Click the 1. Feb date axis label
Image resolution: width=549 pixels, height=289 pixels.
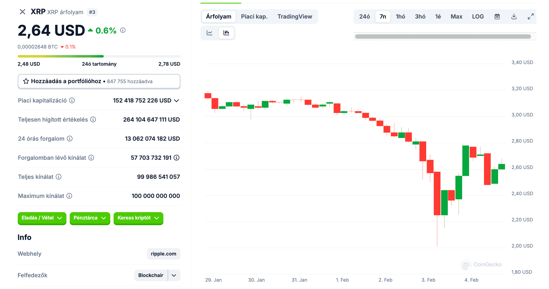click(342, 280)
